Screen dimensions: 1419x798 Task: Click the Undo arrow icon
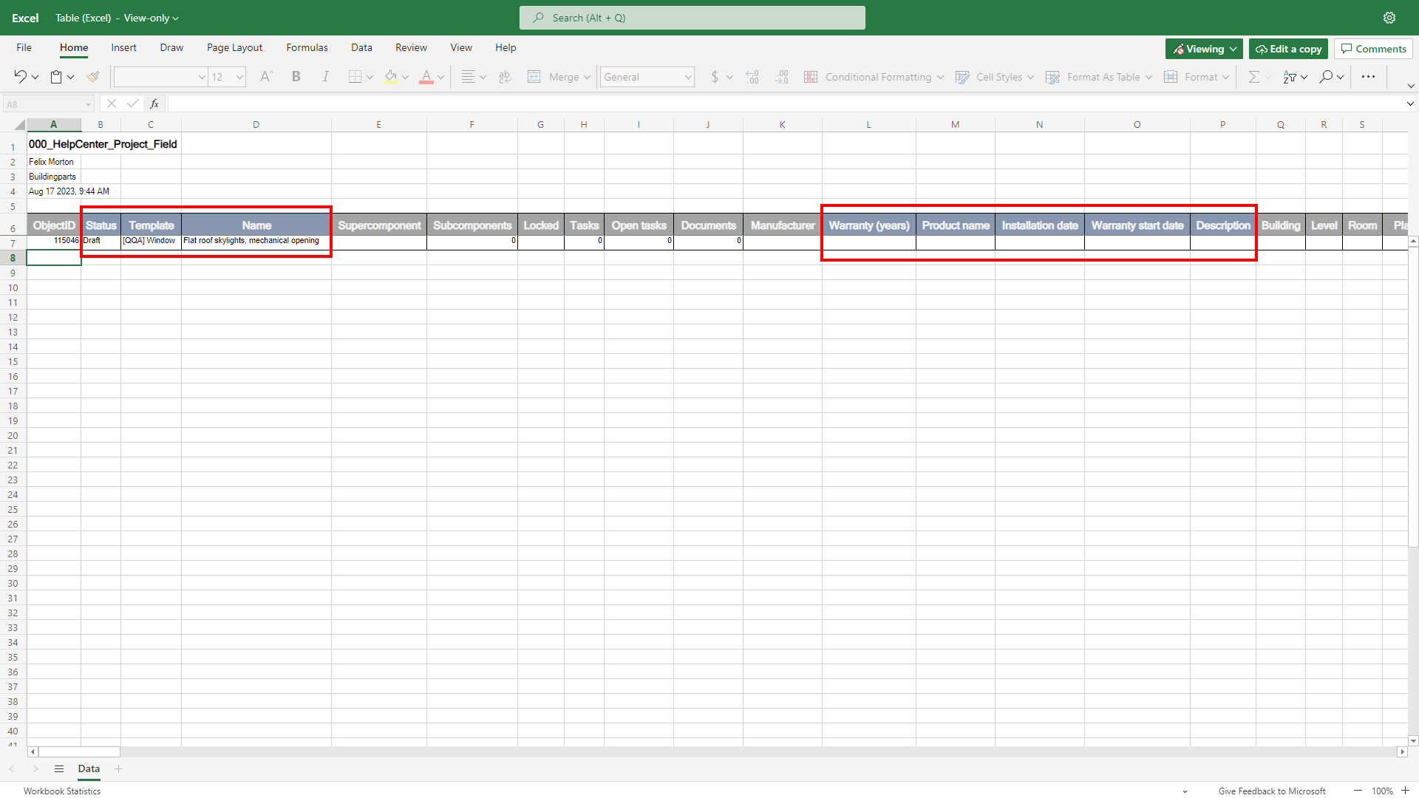click(20, 77)
